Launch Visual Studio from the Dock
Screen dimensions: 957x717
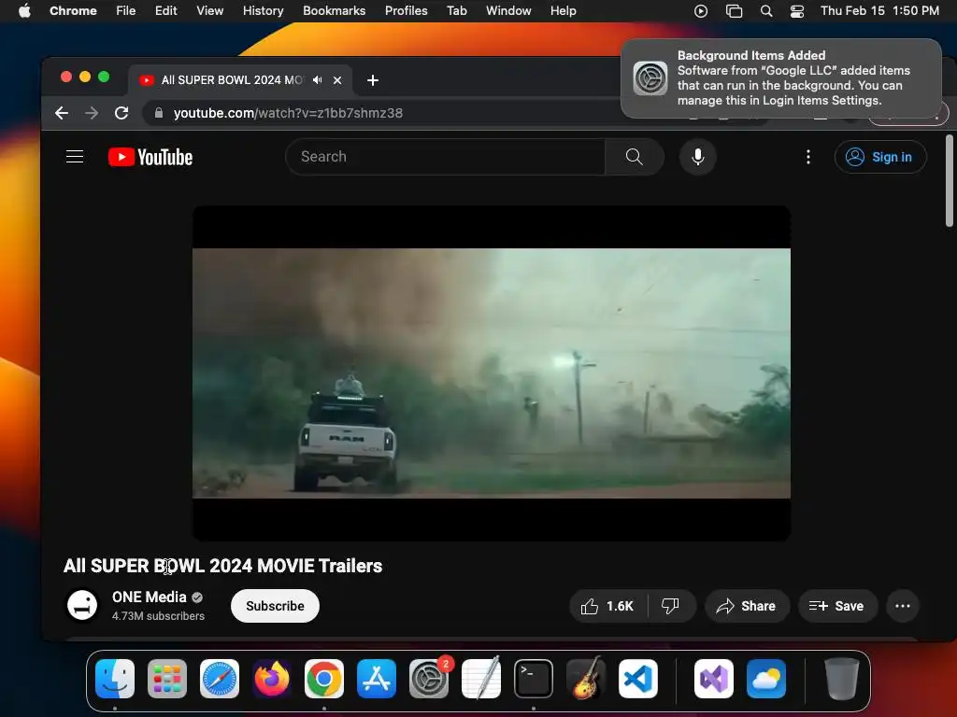coord(713,679)
